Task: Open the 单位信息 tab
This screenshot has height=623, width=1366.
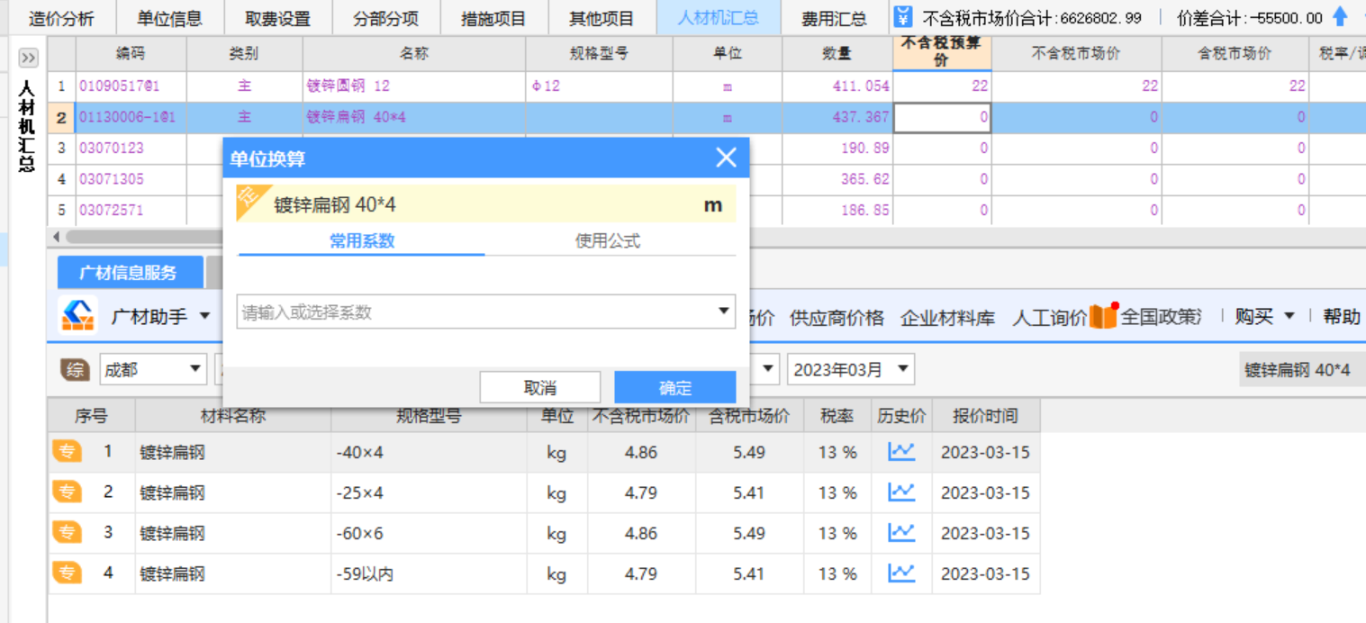Action: pyautogui.click(x=169, y=18)
